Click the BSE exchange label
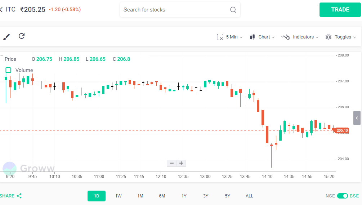This screenshot has width=362, height=205. coord(354,196)
